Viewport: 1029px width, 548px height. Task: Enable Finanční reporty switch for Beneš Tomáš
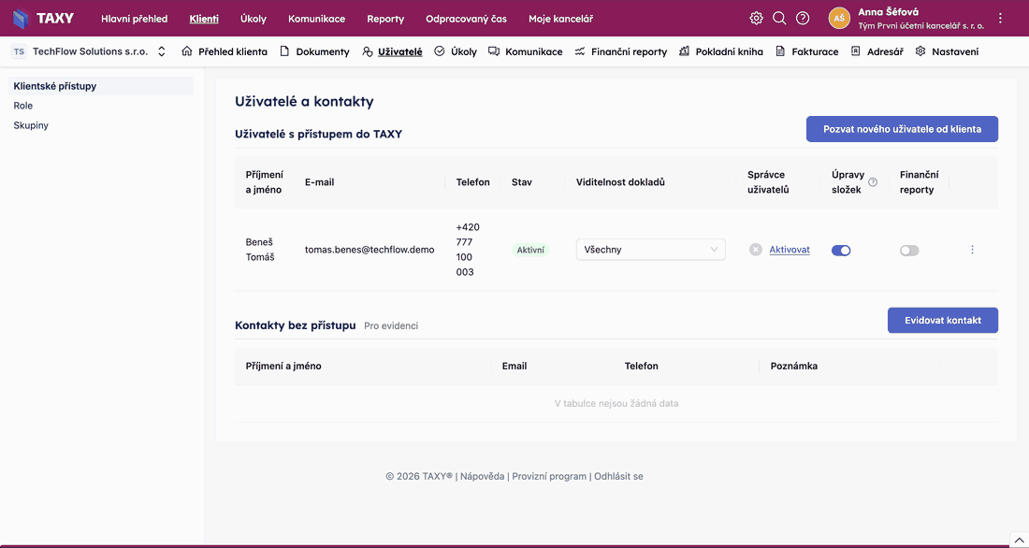[x=909, y=250]
